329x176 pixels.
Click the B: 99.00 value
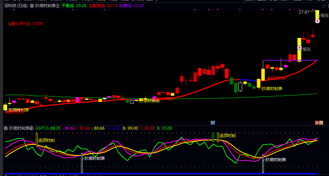[x=130, y=128]
